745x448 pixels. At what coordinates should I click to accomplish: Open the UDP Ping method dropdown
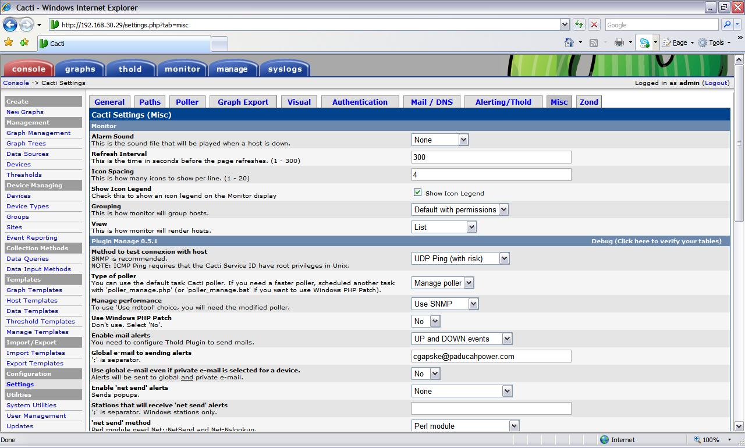460,258
